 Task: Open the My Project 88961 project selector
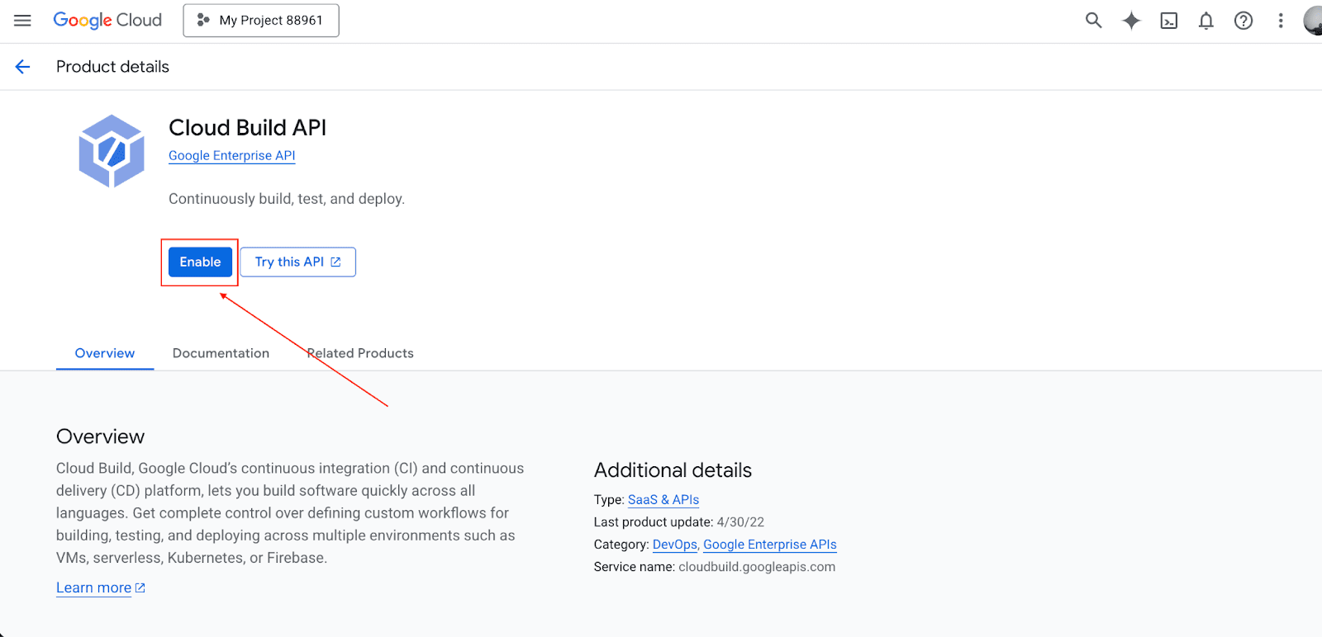pos(261,21)
